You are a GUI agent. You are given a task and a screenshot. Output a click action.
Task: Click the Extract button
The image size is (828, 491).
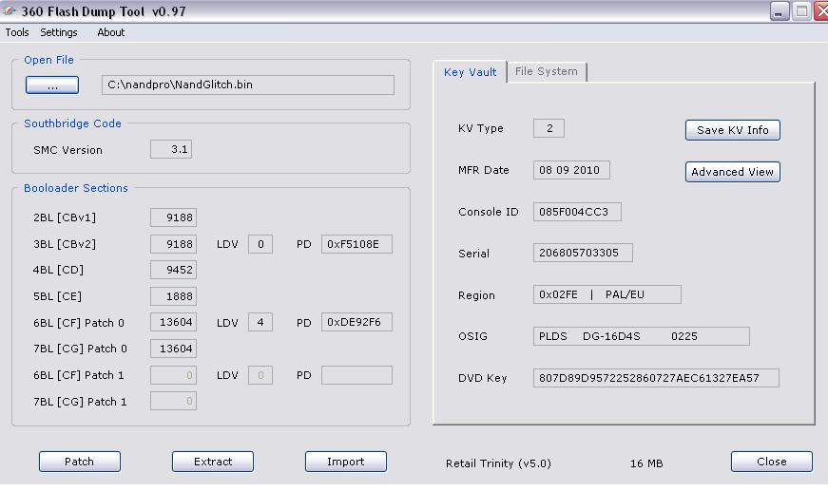(x=213, y=462)
